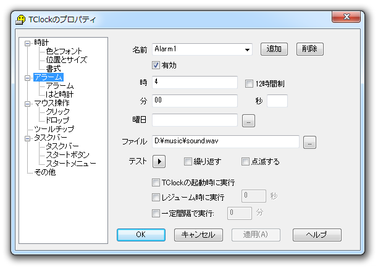Click the TClock smiley icon in title bar
Image resolution: width=378 pixels, height=268 pixels.
pyautogui.click(x=20, y=20)
